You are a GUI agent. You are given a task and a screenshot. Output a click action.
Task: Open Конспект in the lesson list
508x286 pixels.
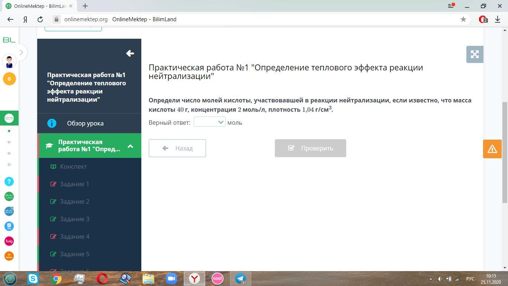(x=73, y=166)
